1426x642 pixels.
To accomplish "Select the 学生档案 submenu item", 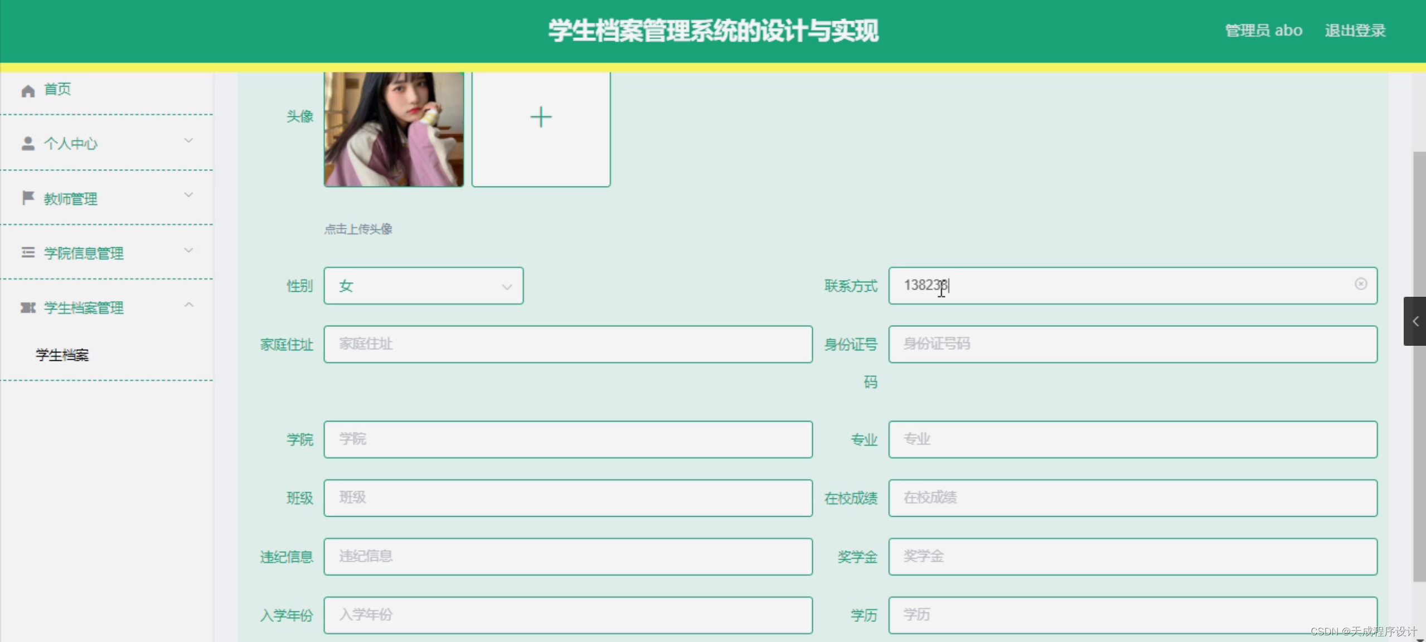I will click(62, 355).
